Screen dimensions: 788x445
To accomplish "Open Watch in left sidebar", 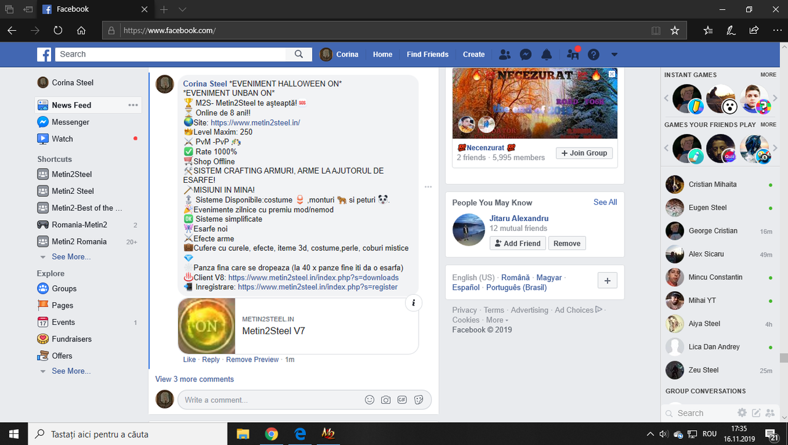I will click(x=62, y=139).
